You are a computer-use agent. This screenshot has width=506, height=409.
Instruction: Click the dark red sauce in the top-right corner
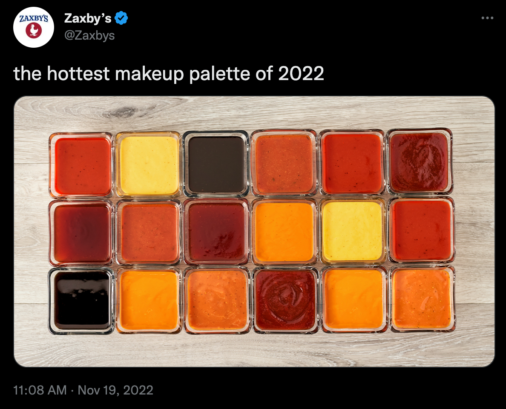click(x=419, y=162)
